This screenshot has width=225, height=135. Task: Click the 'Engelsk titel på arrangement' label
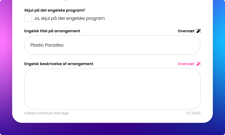coord(52,31)
